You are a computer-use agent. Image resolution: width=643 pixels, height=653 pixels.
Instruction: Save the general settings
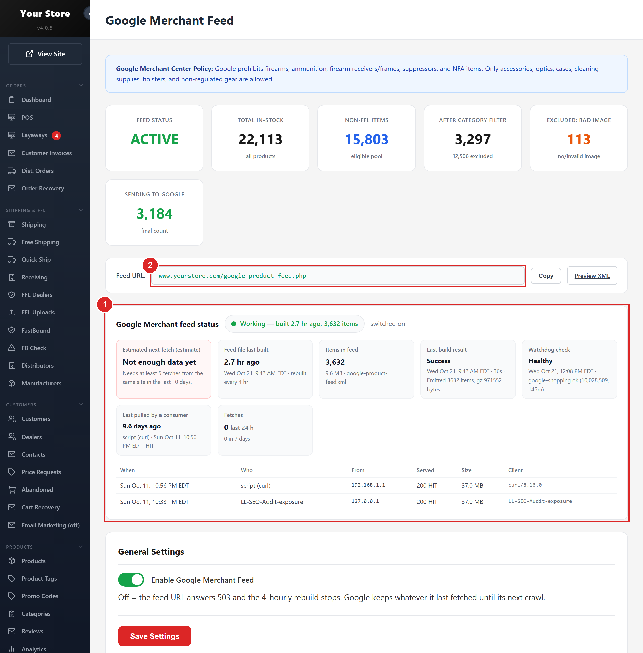click(x=155, y=636)
